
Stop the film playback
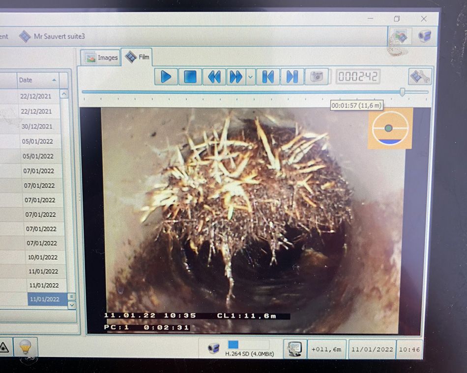coord(190,77)
